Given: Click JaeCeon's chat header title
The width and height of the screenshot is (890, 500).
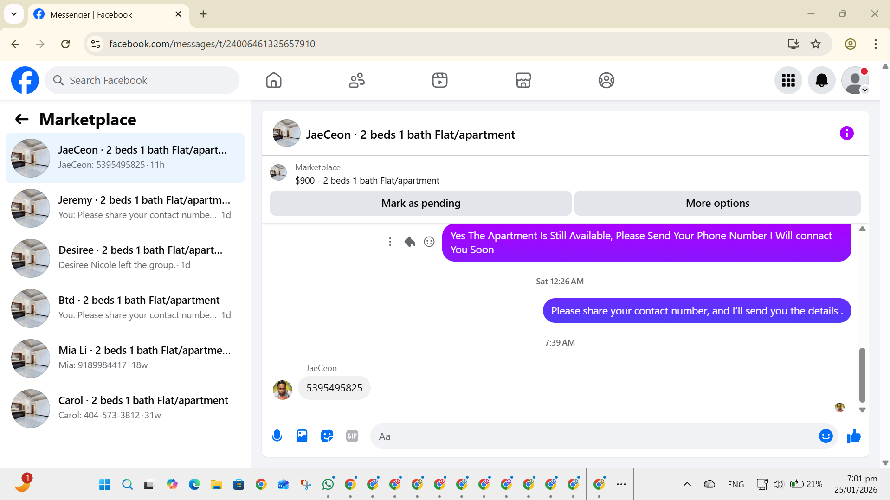Looking at the screenshot, I should click(x=410, y=135).
